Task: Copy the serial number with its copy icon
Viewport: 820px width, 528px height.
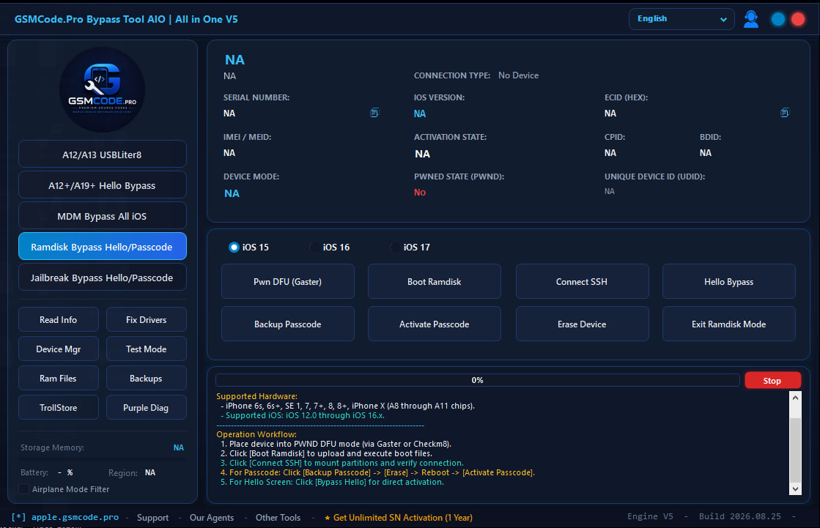Action: coord(374,113)
